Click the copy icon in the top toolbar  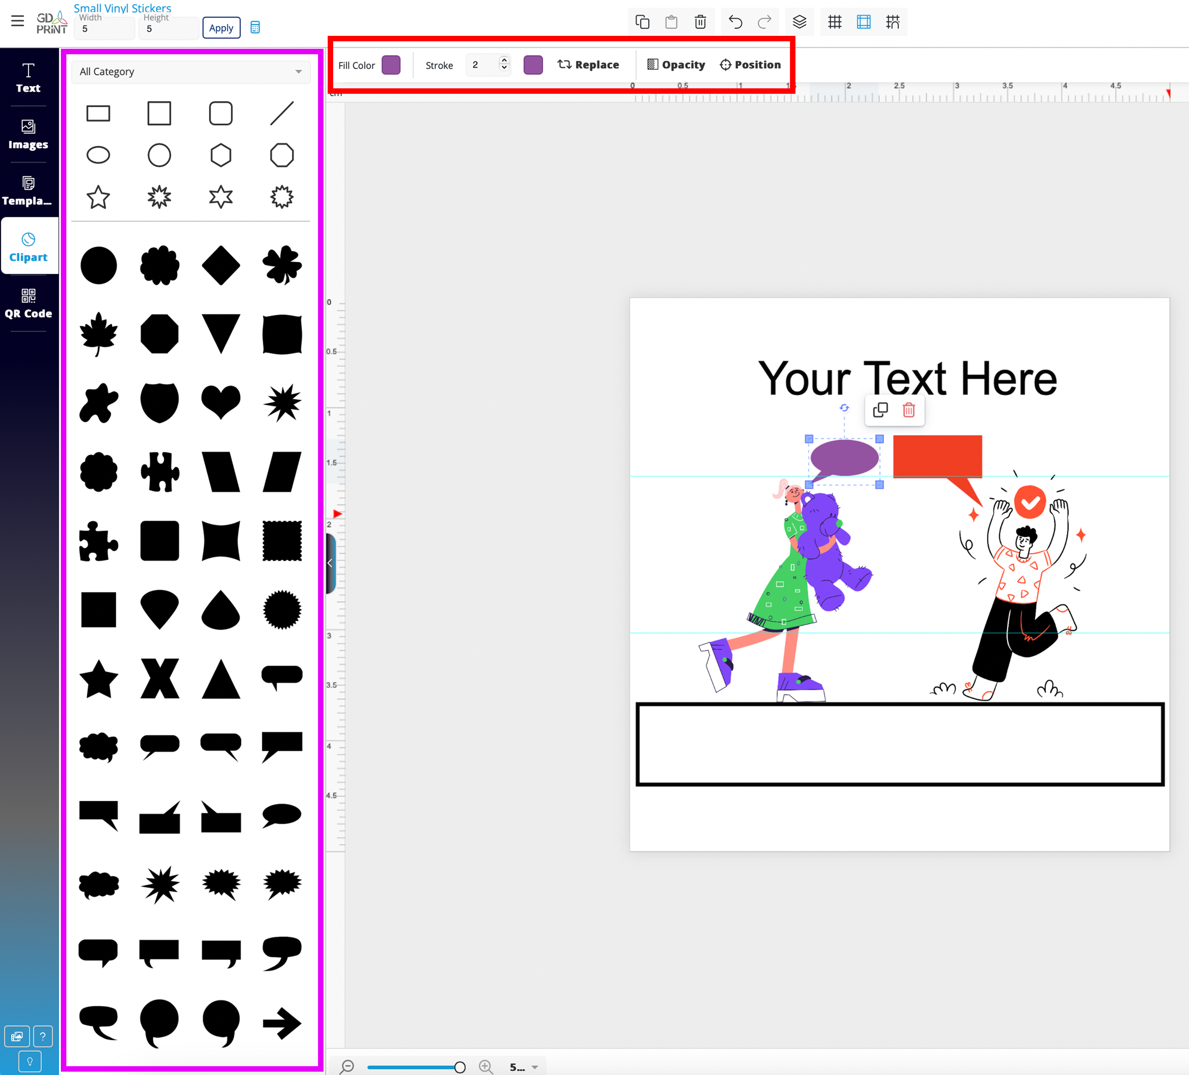click(642, 23)
